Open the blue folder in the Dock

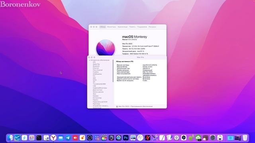pyautogui.click(x=230, y=138)
